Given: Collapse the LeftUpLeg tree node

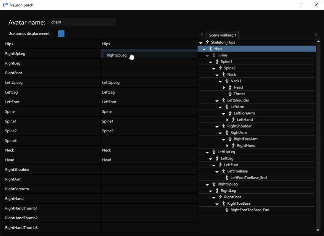Looking at the screenshot, I should (207, 152).
